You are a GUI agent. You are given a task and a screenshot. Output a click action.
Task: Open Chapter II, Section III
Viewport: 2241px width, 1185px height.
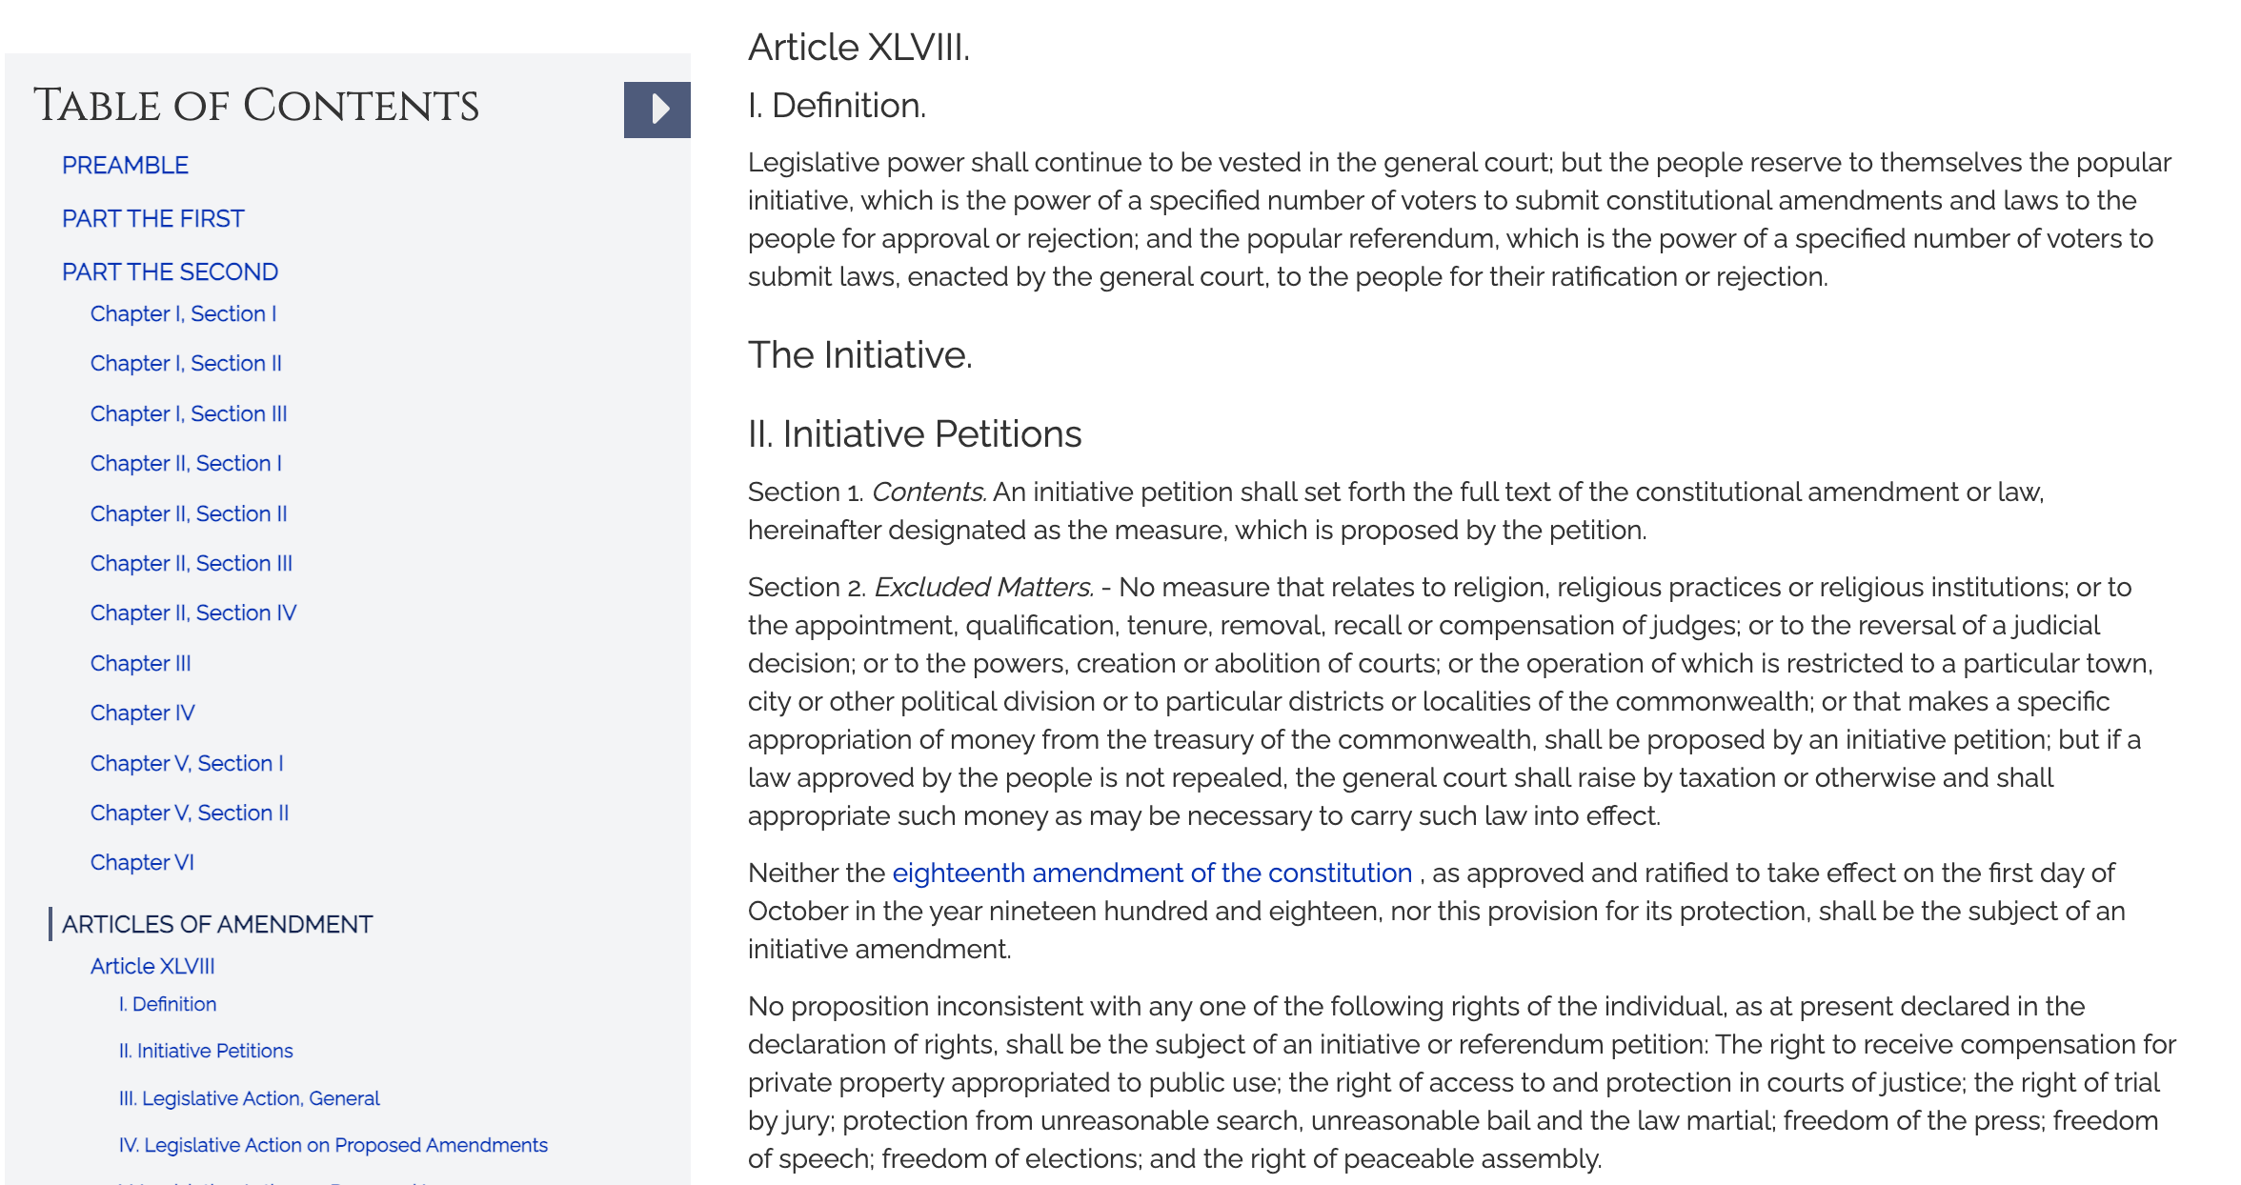point(192,563)
